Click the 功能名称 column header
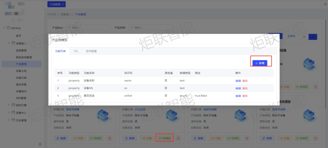 (89, 73)
